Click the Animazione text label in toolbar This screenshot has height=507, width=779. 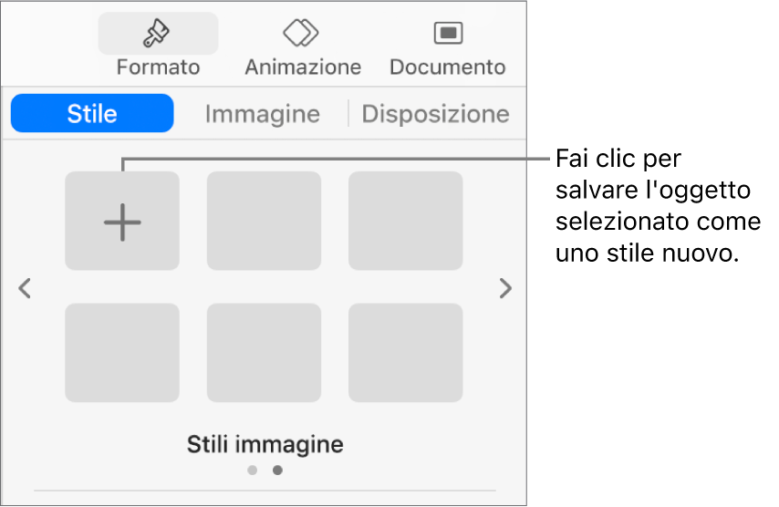(302, 67)
